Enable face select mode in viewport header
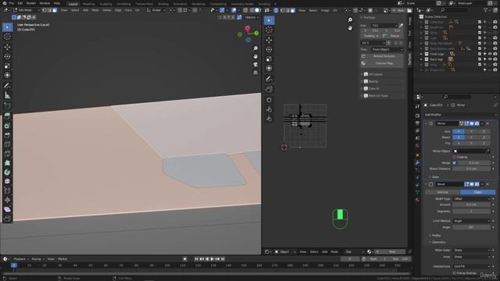The width and height of the screenshot is (500, 281). (55, 10)
